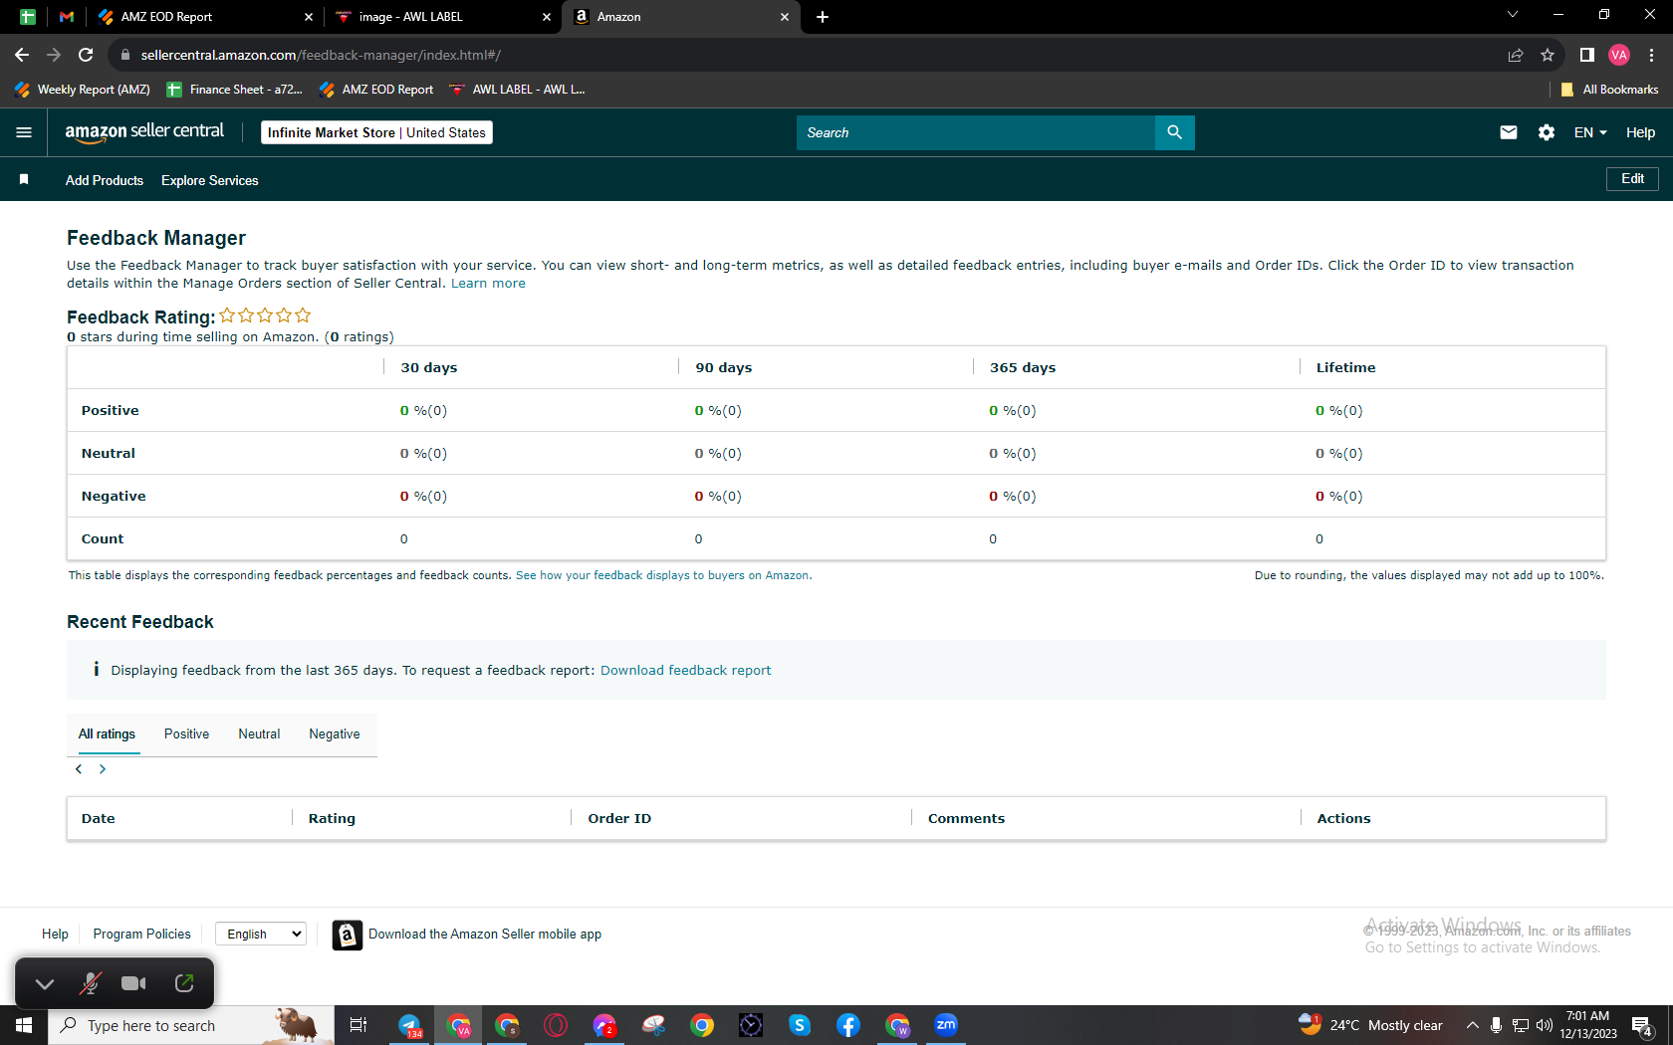The height and width of the screenshot is (1045, 1673).
Task: Click the share screen icon in meeting toolbar
Action: point(184,983)
